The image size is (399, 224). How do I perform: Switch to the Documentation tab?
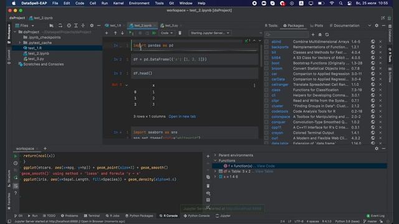344,26
